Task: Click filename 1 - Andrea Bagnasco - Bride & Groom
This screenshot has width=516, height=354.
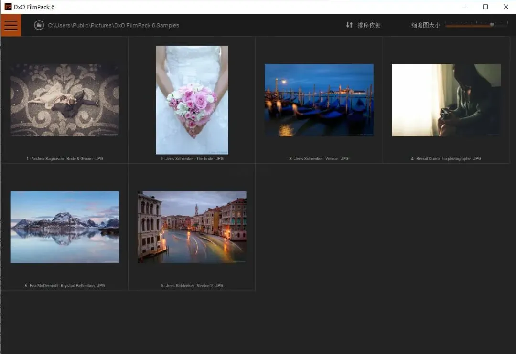Action: [65, 159]
